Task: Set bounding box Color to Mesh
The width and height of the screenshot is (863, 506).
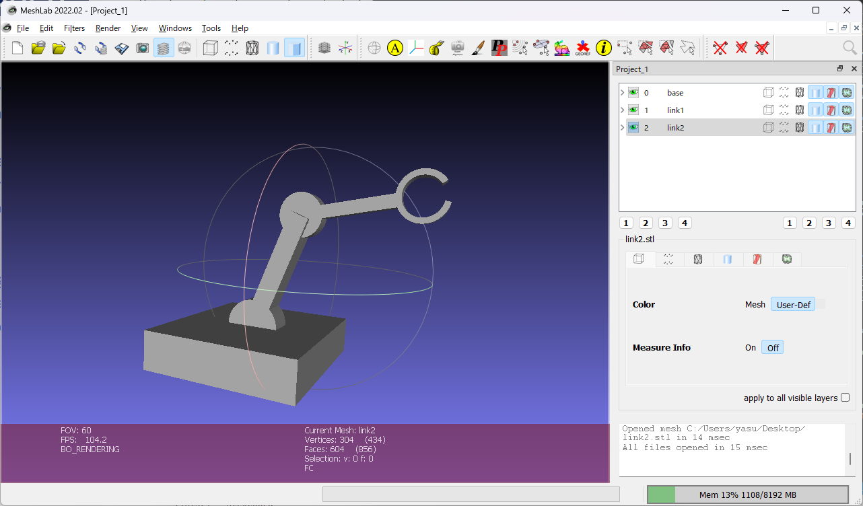Action: [x=755, y=305]
